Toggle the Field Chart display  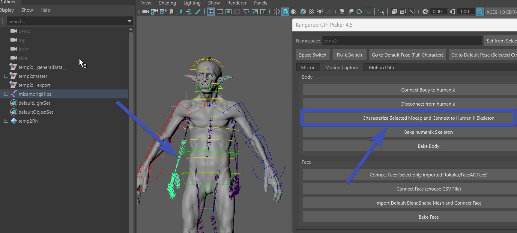tap(246, 12)
